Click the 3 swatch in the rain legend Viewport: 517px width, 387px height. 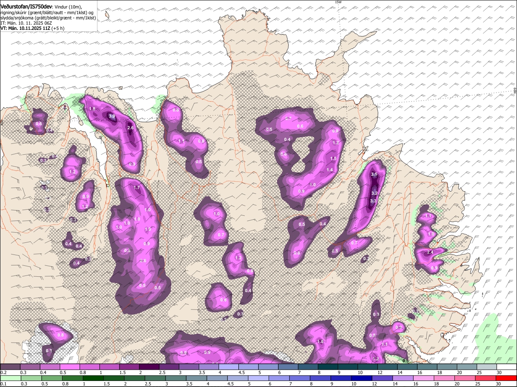pos(176,378)
